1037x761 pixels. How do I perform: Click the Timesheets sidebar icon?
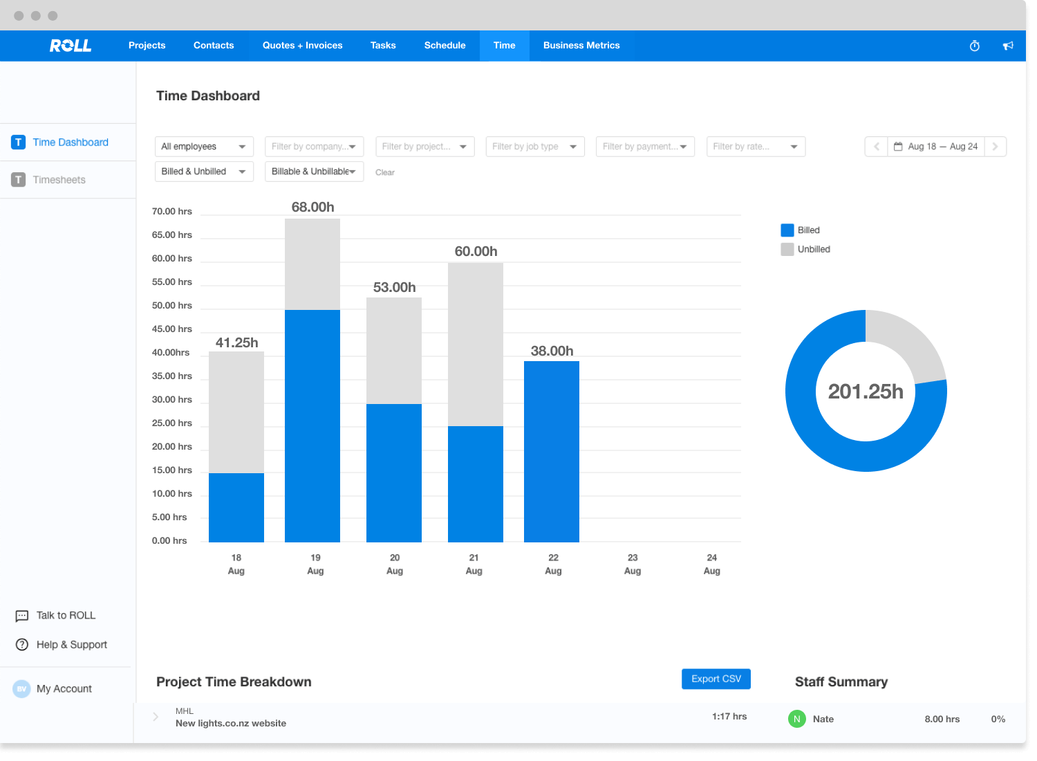[x=19, y=180]
